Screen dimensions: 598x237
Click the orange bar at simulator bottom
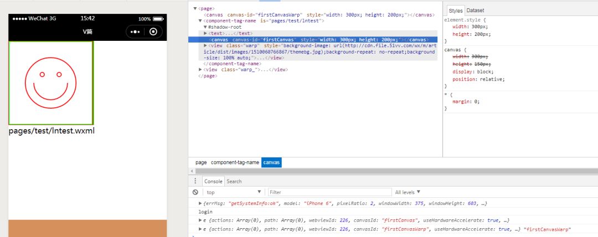coord(87,228)
